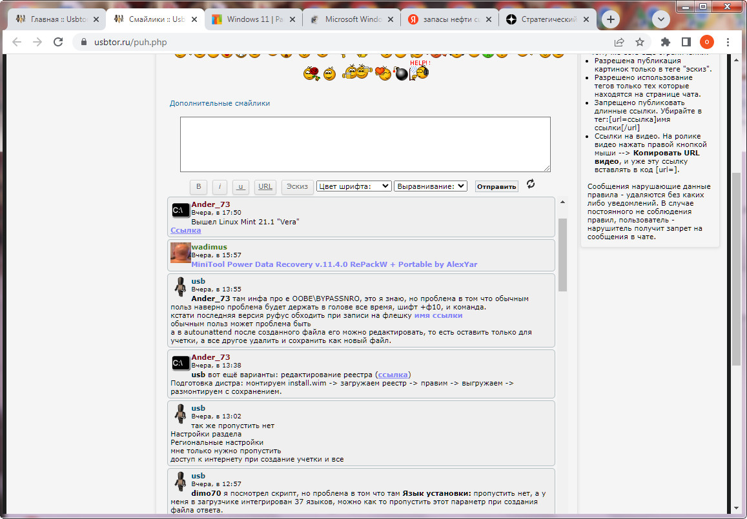
Task: Click inside the chat message text area
Action: 365,144
